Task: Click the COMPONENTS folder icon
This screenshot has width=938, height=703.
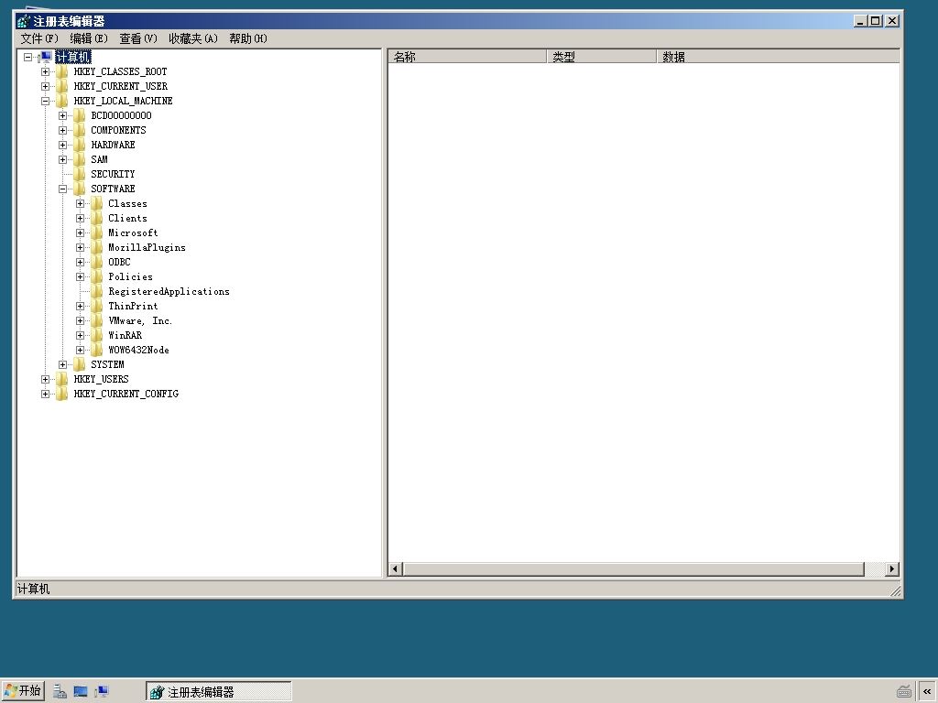Action: 79,130
